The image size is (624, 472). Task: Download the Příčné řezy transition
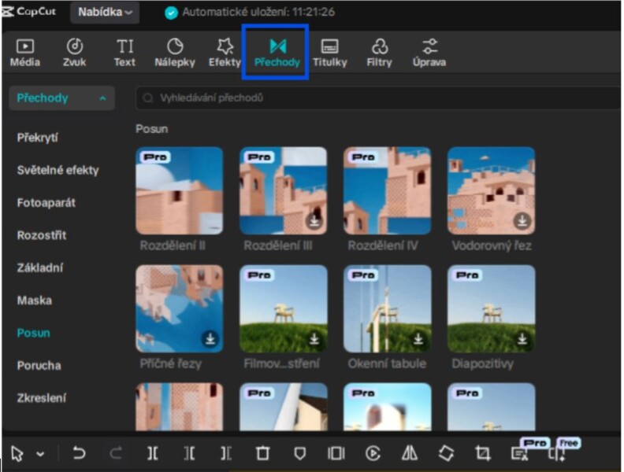pyautogui.click(x=210, y=339)
